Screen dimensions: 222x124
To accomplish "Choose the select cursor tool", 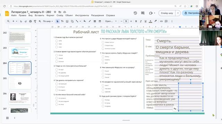I will click(57, 21).
